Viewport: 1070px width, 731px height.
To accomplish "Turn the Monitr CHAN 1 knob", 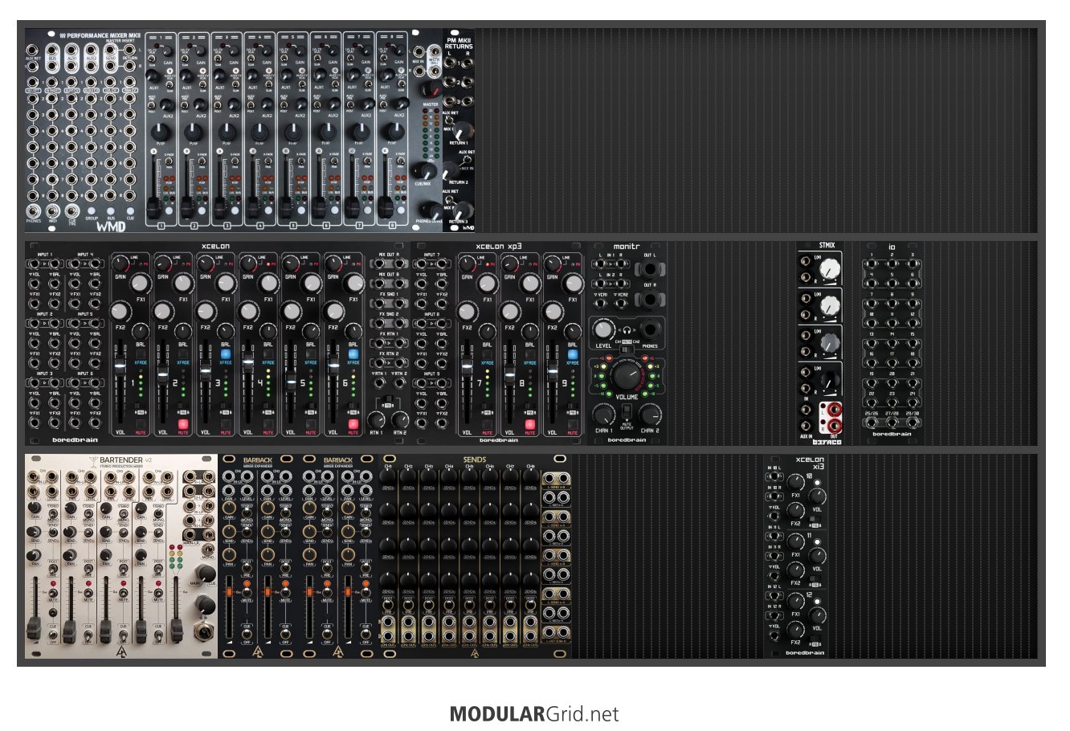I will [x=603, y=415].
